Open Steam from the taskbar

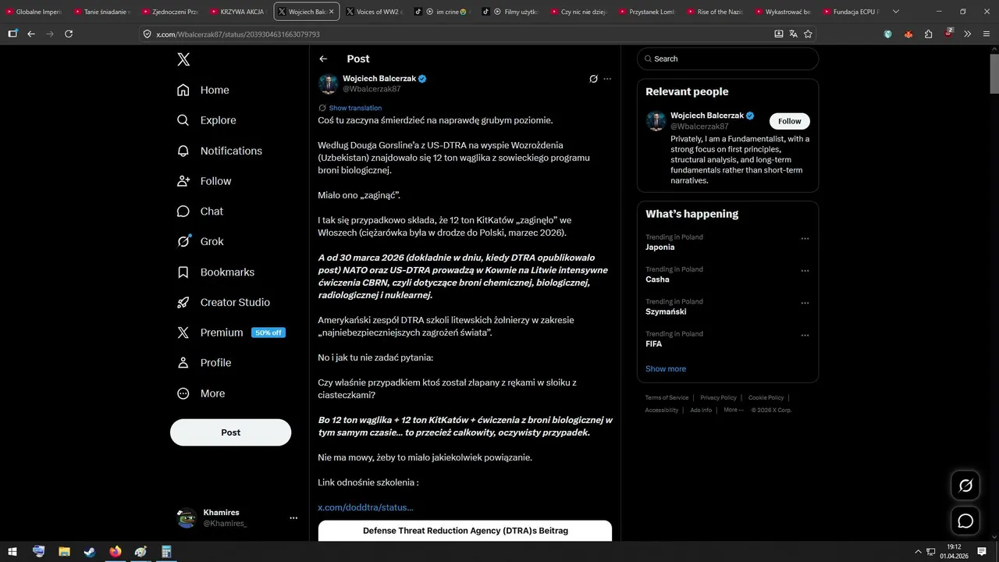(x=90, y=551)
